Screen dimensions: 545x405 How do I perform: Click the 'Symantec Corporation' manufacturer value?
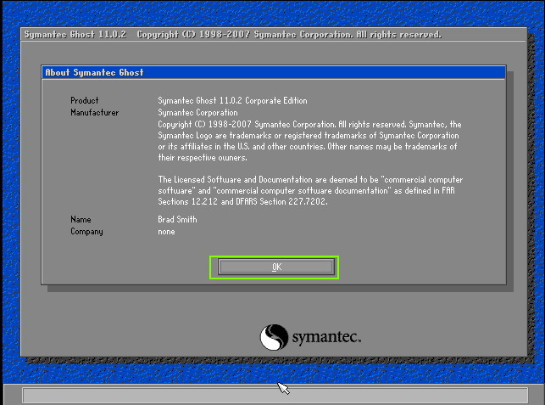point(197,112)
